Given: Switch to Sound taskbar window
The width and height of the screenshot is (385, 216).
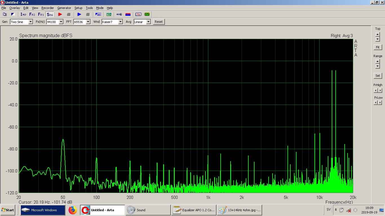Looking at the screenshot, I should [x=148, y=210].
